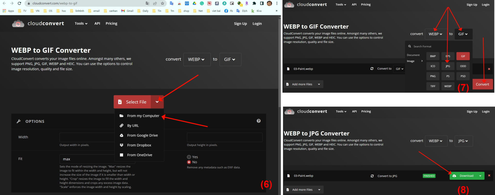Pick the BMP format tile
This screenshot has width=495, height=195.
coord(433,56)
